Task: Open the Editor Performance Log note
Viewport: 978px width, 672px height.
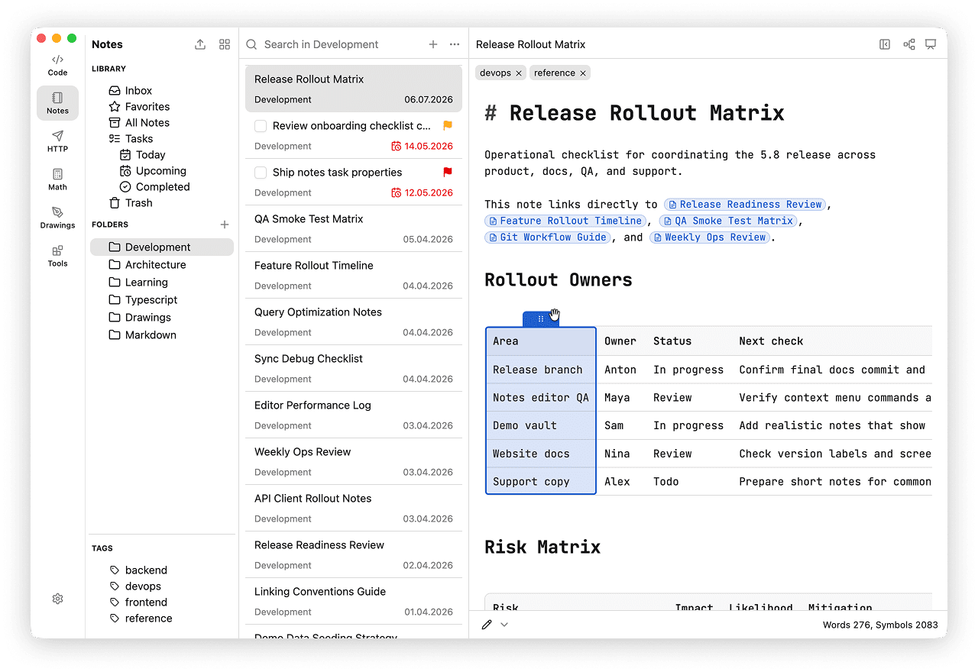Action: [354, 415]
